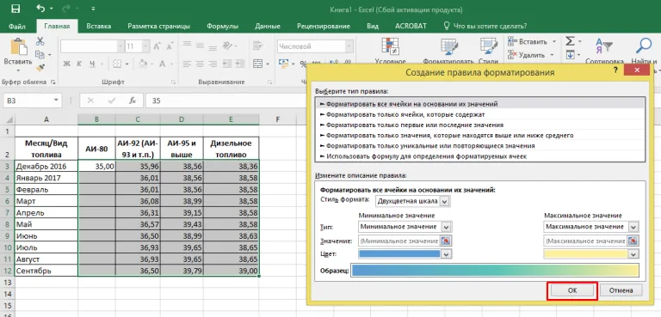The width and height of the screenshot is (661, 317).
Task: Align text right
Action: (212, 64)
